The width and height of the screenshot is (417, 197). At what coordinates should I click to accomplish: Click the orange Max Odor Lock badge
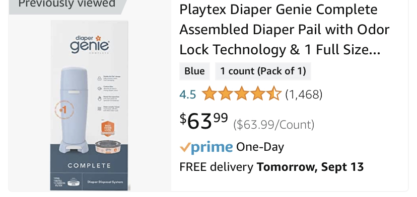tap(108, 128)
